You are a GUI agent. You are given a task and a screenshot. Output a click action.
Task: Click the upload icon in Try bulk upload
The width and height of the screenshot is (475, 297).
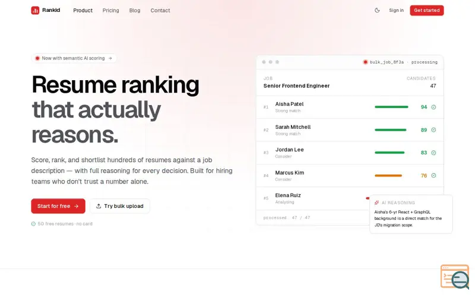pos(99,206)
